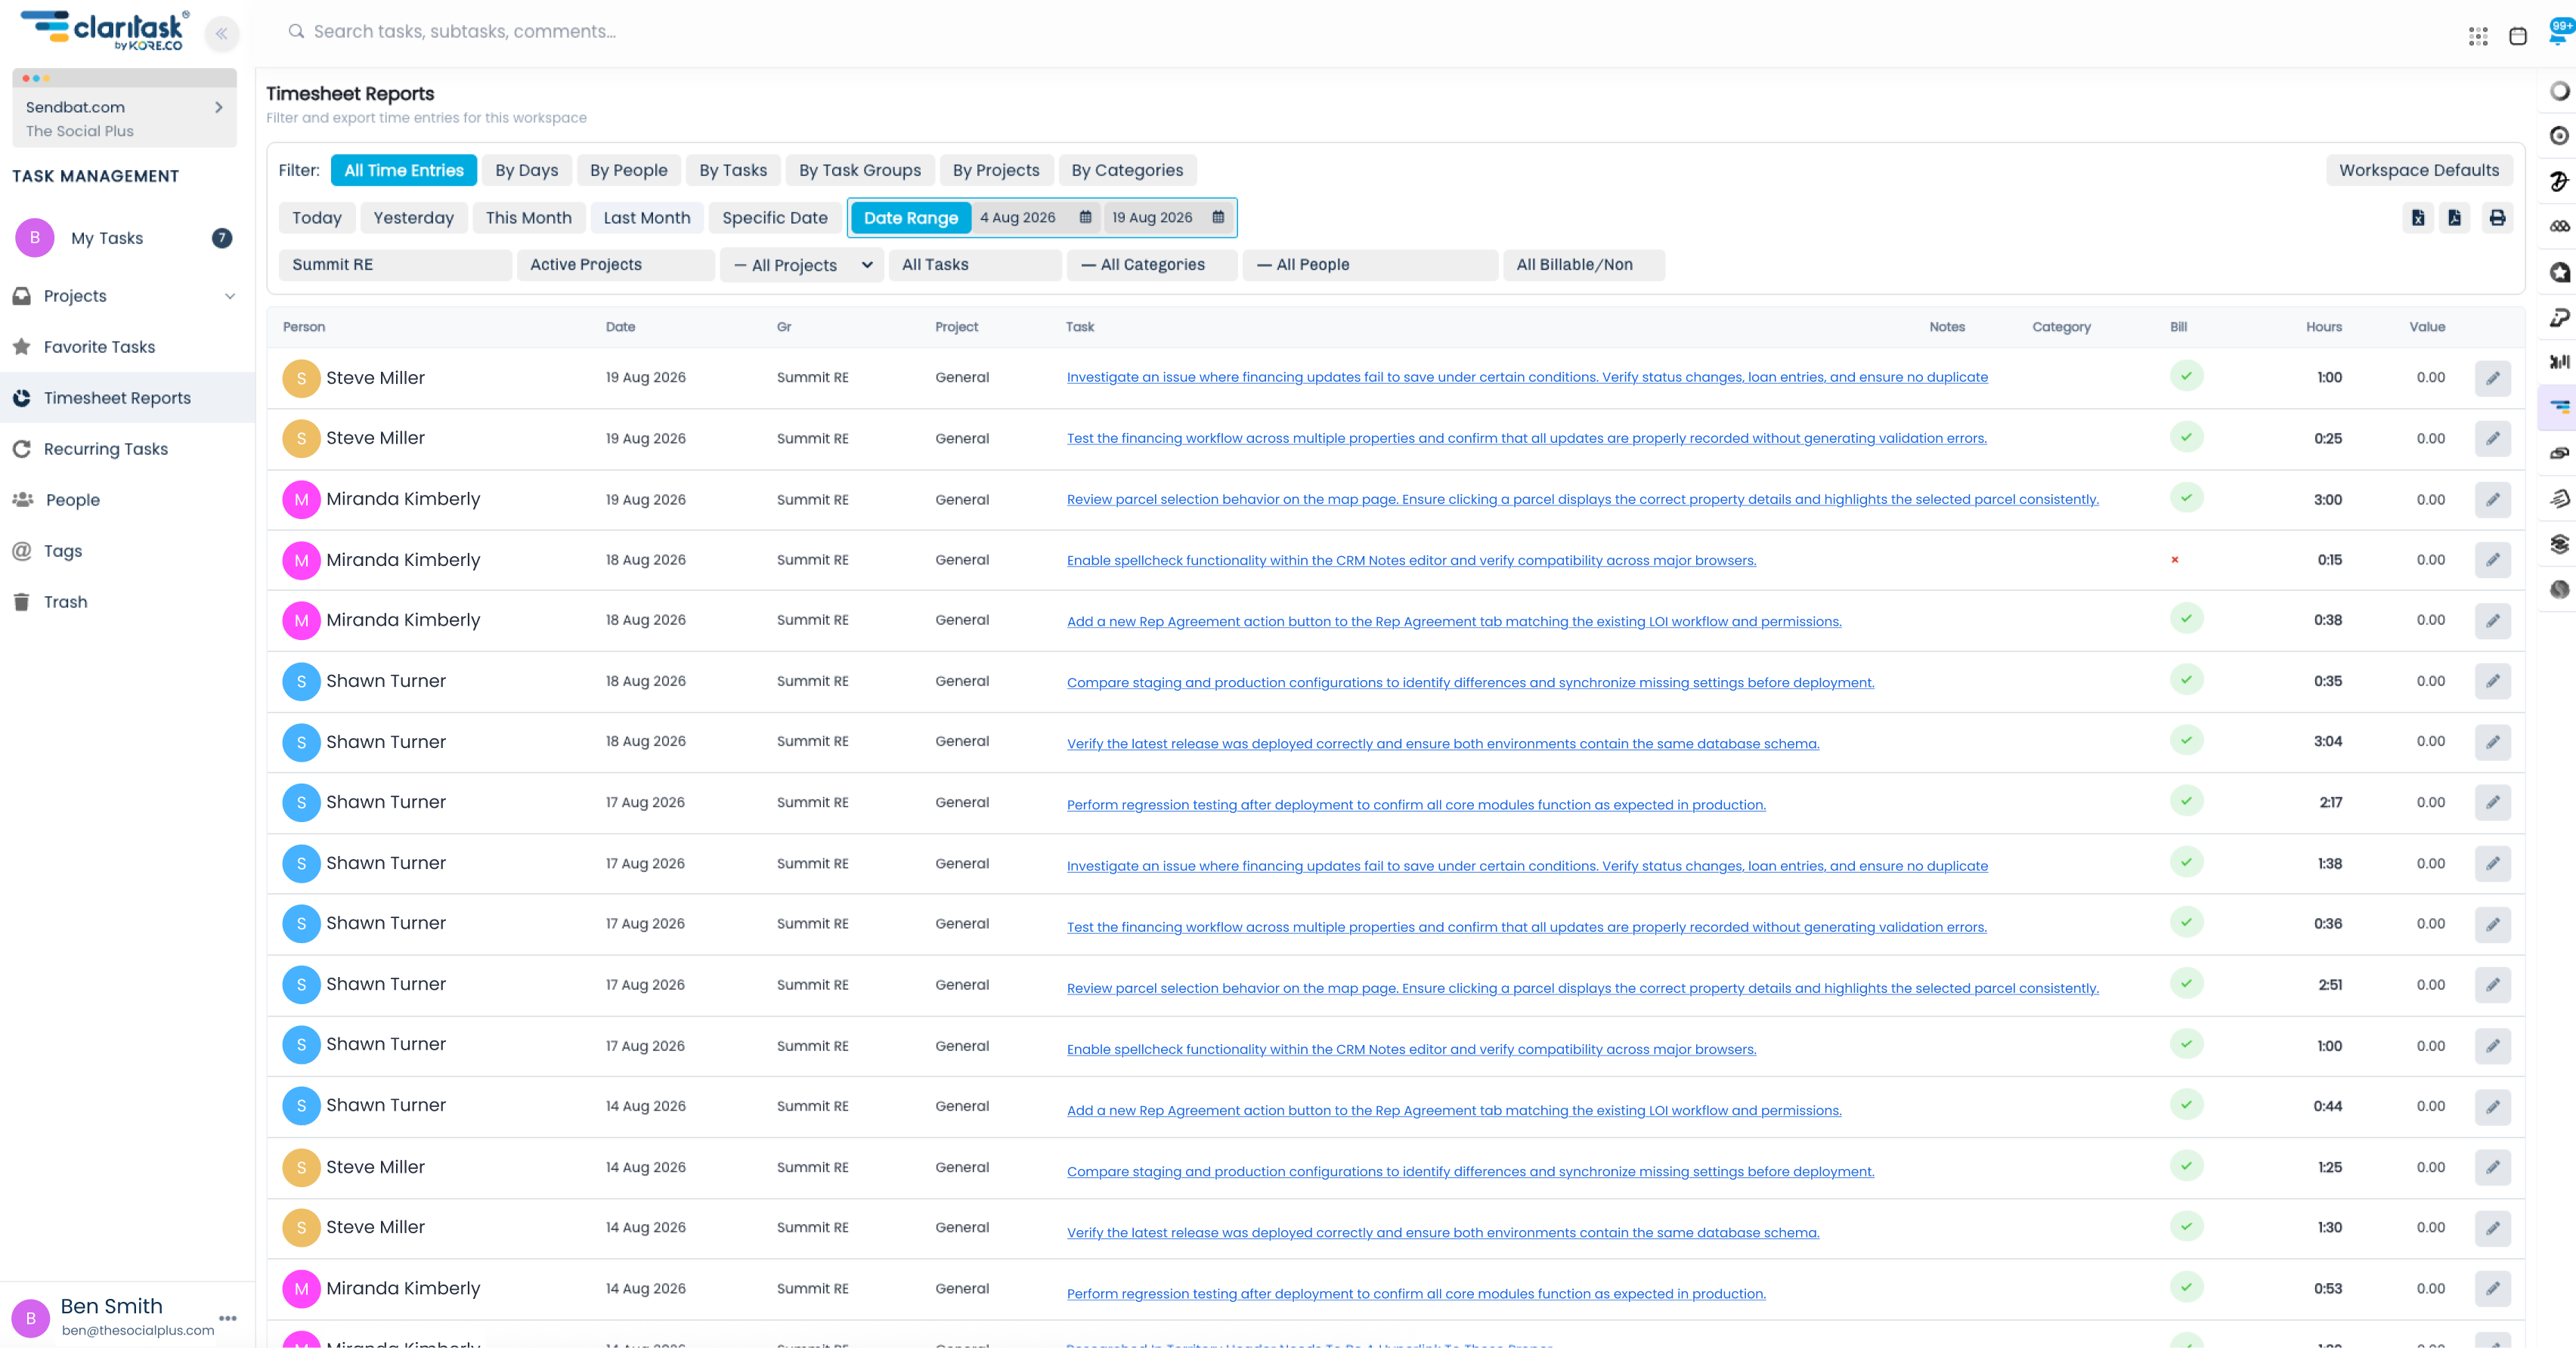The height and width of the screenshot is (1348, 2576).
Task: Switch to the By Task Groups tab
Action: 860,170
